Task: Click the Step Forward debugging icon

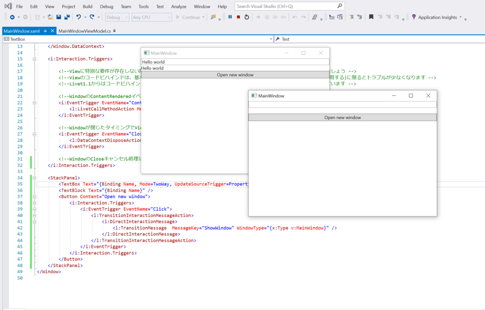Action: [x=304, y=17]
